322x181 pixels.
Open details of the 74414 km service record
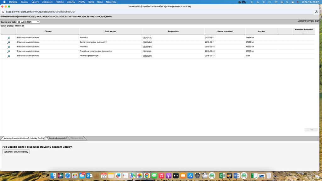[x=9, y=38]
